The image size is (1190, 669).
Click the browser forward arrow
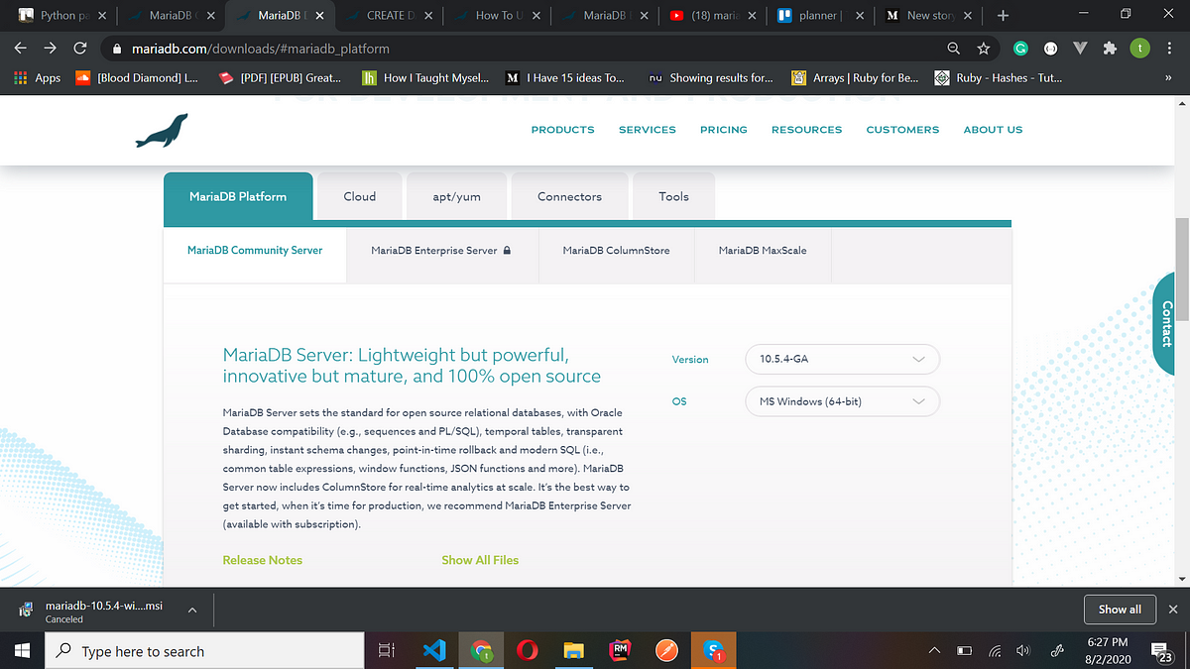coord(51,48)
